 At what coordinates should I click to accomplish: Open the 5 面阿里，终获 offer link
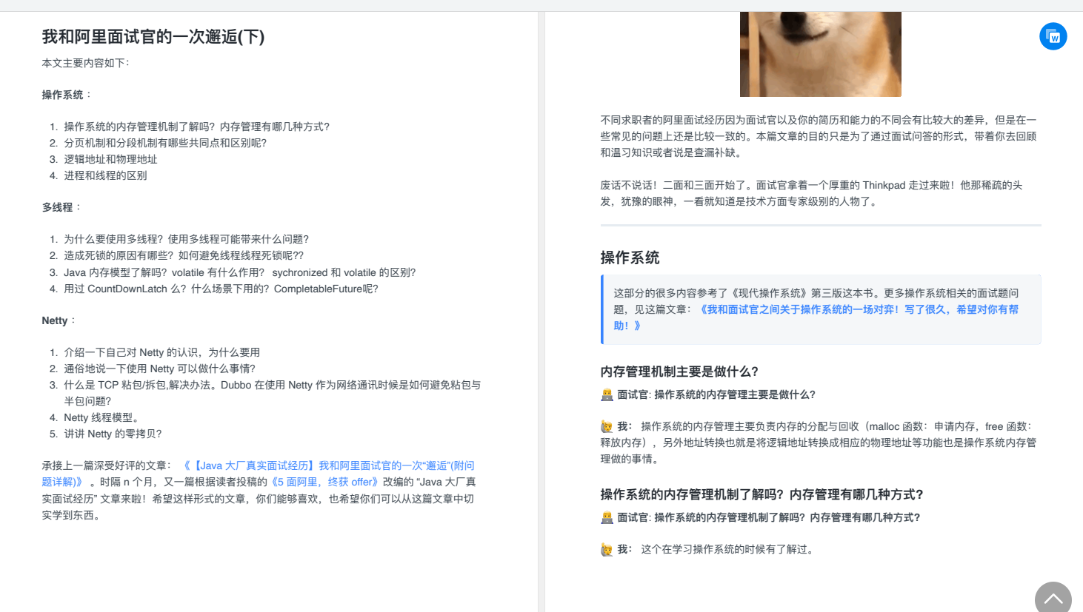point(327,482)
